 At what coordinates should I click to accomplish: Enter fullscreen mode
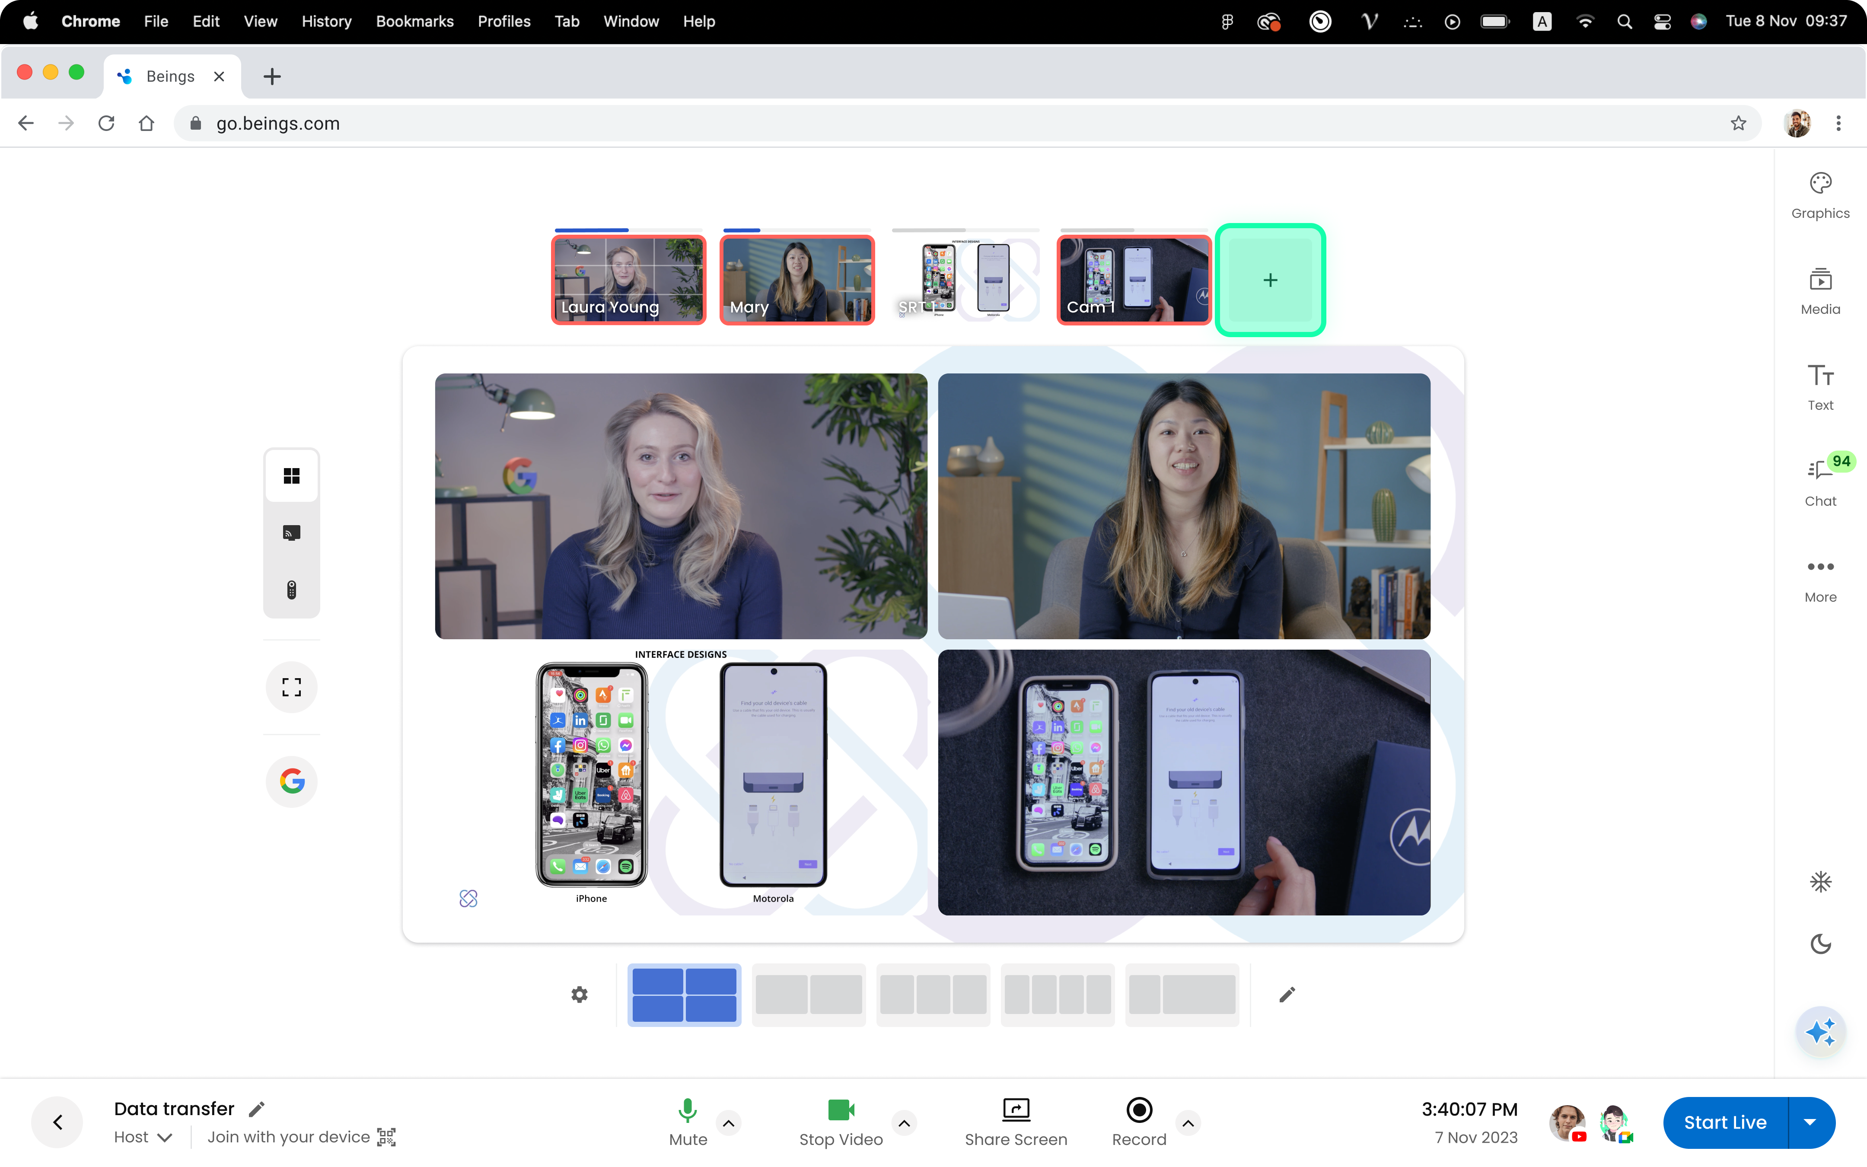click(x=292, y=687)
